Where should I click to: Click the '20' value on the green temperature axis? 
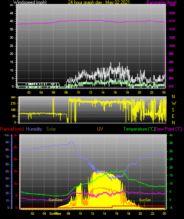coord(171,167)
